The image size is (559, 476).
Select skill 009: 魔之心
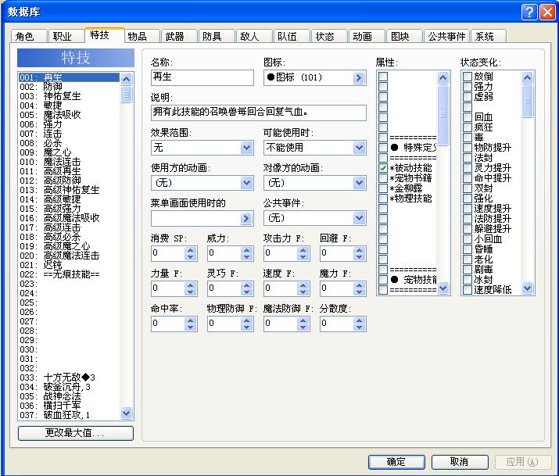69,152
